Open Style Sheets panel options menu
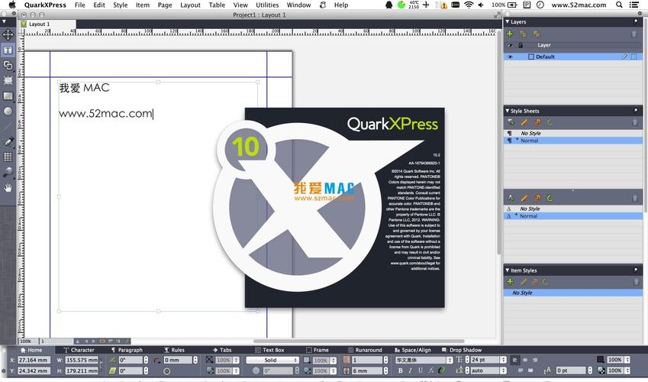The width and height of the screenshot is (648, 382). pos(636,111)
